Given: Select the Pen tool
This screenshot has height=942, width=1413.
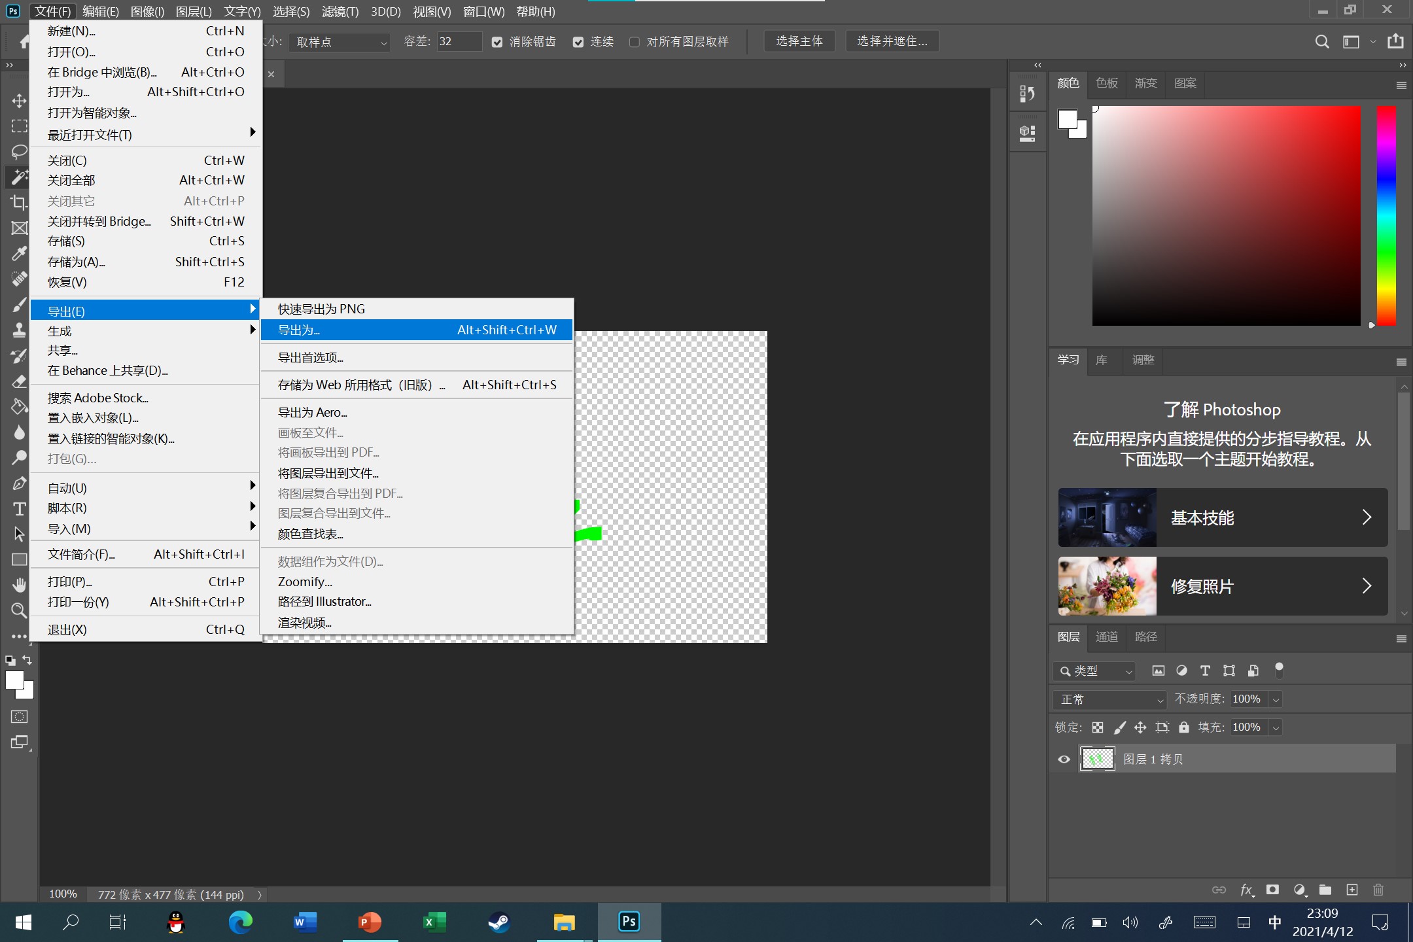Looking at the screenshot, I should pos(19,483).
